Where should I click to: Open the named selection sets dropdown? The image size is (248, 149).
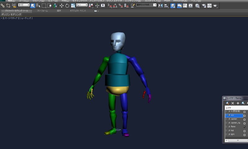pos(146,5)
